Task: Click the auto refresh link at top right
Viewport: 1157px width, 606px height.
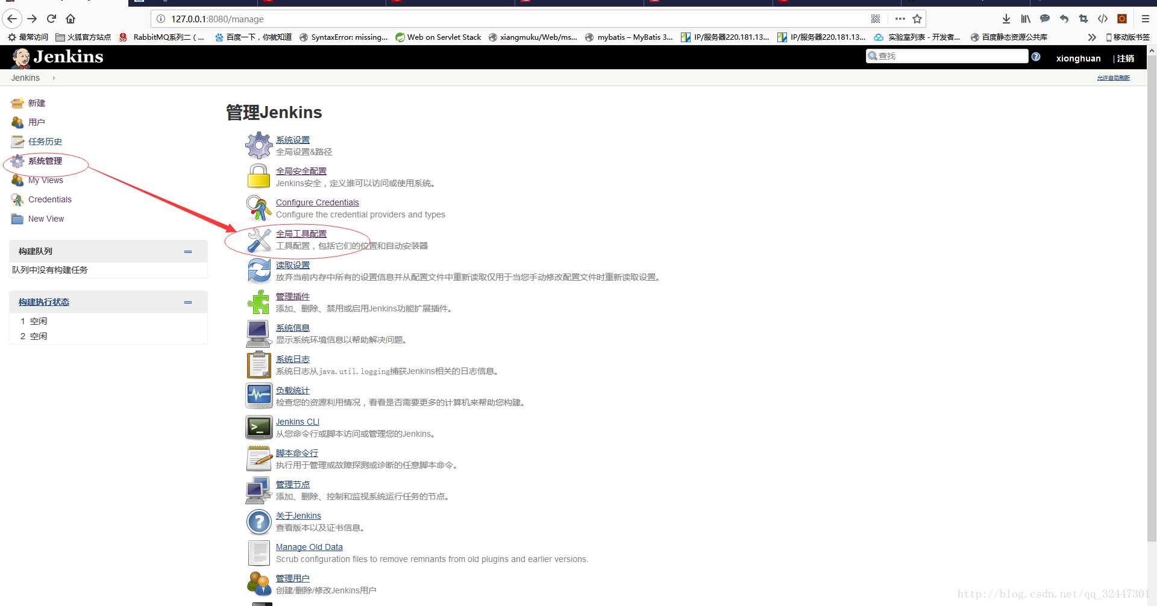Action: (x=1113, y=78)
